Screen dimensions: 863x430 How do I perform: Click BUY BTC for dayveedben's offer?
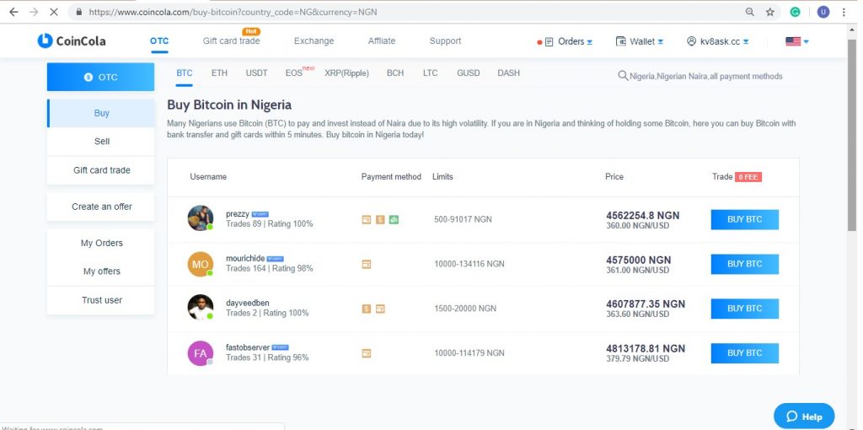[x=745, y=309]
